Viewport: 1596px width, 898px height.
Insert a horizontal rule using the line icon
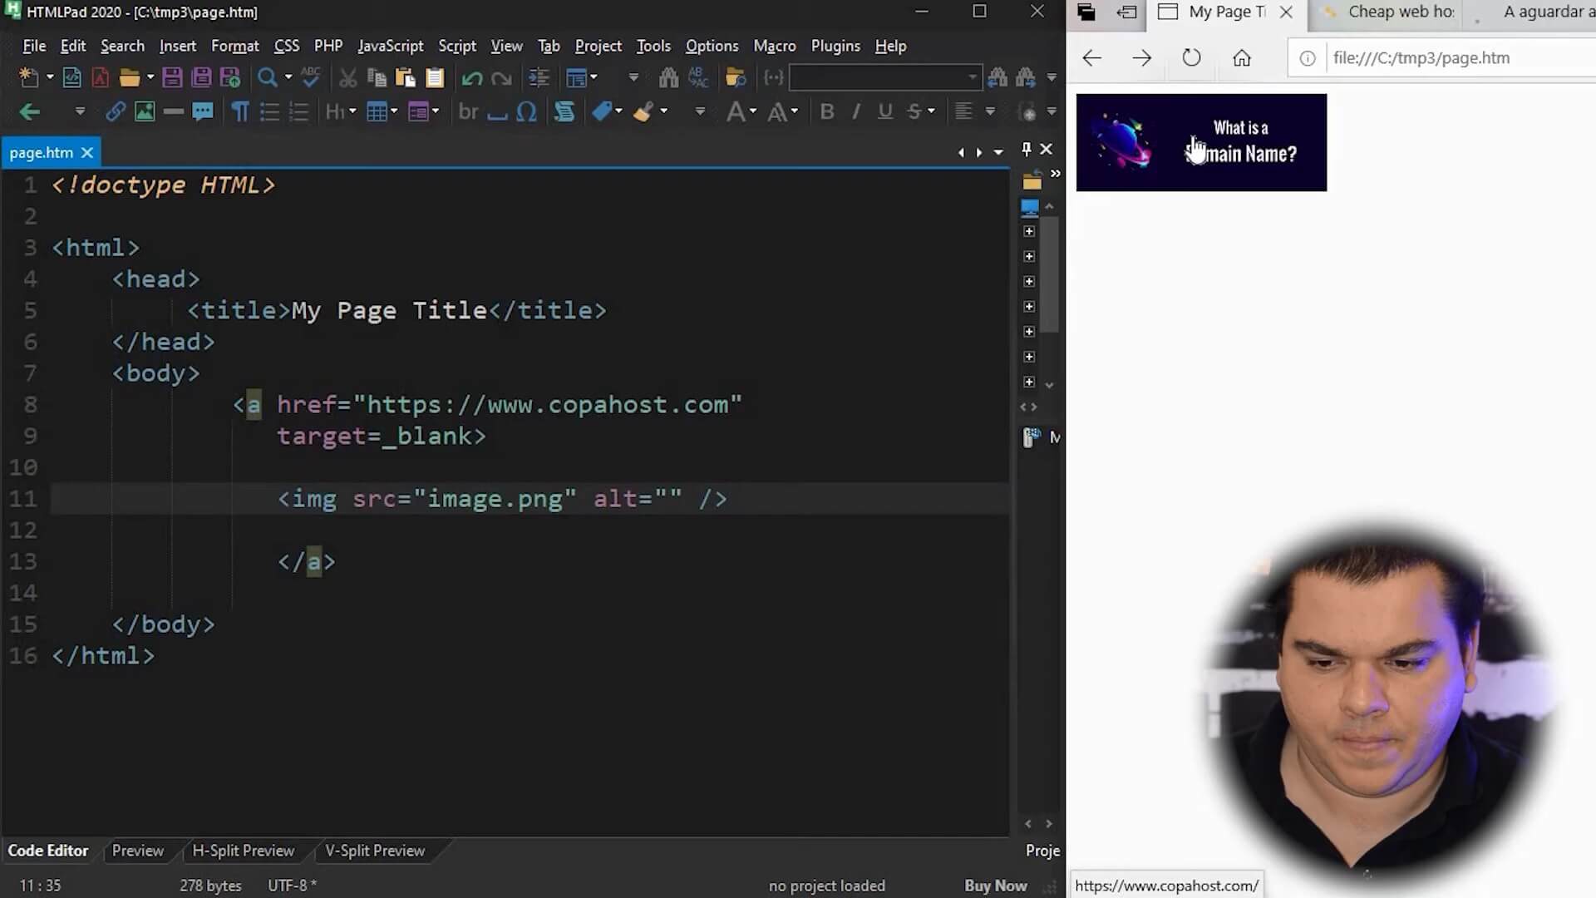(173, 111)
